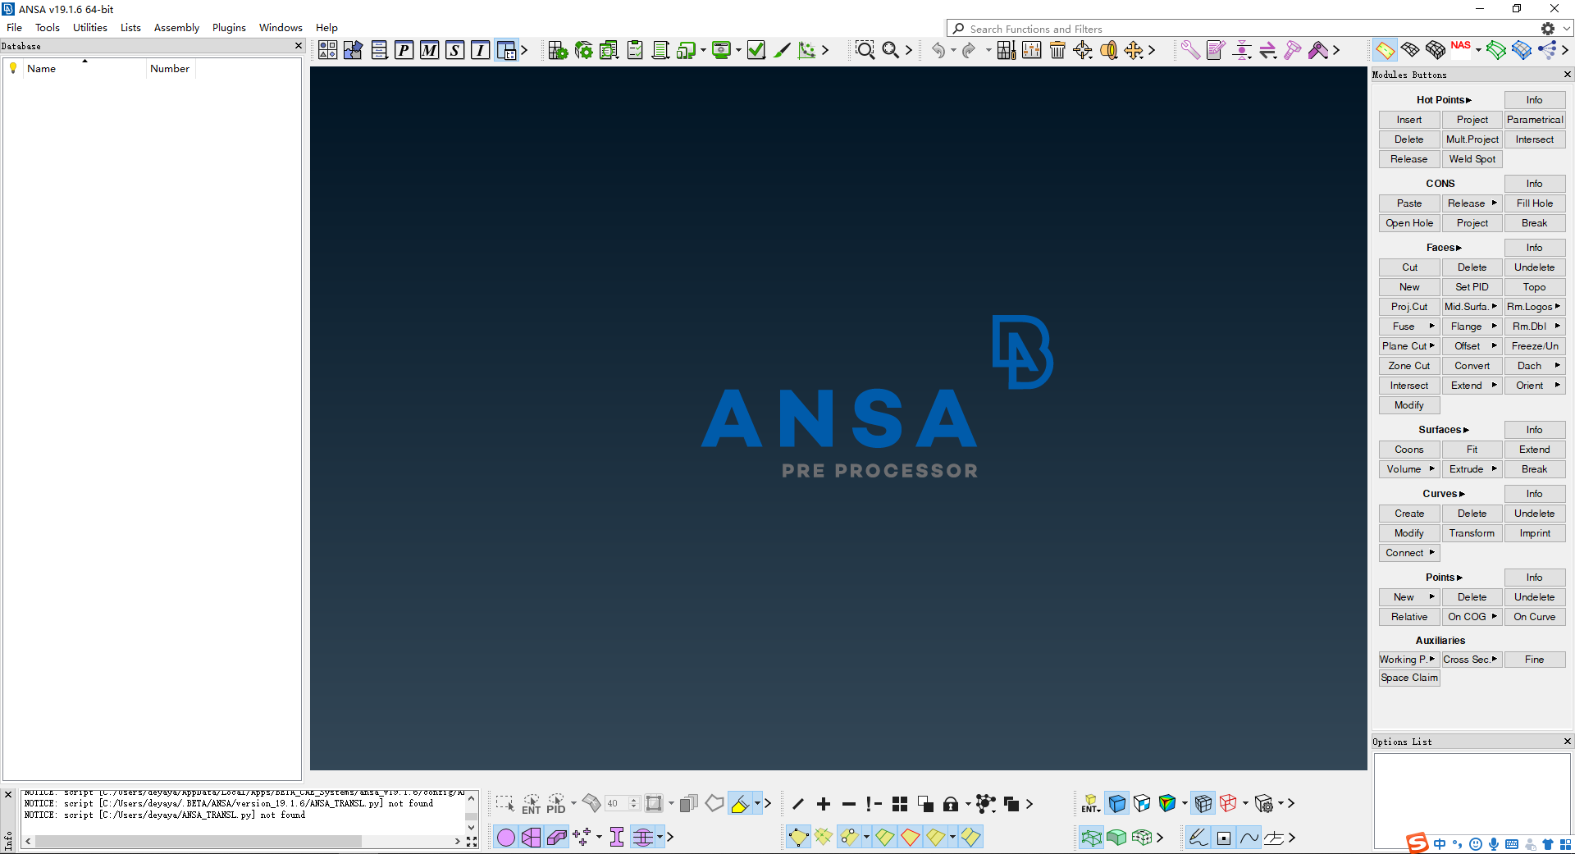Increase the value in the 40 stepper control
Viewport: 1575px width, 854px height.
tap(632, 800)
